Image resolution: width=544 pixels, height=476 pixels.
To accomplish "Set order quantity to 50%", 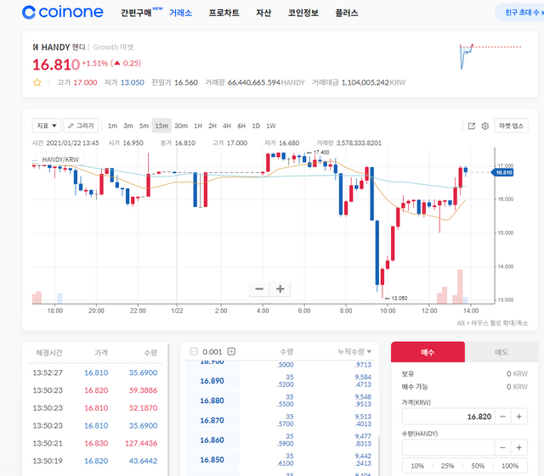I will point(478,466).
